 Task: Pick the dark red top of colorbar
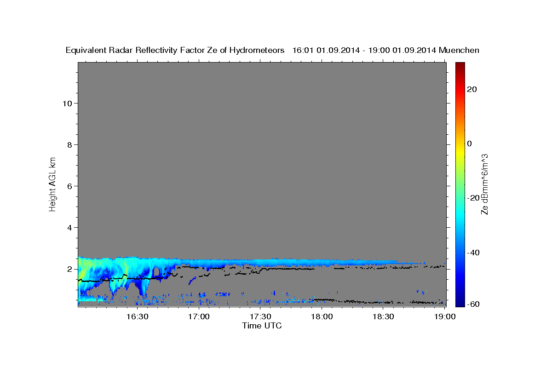(460, 65)
